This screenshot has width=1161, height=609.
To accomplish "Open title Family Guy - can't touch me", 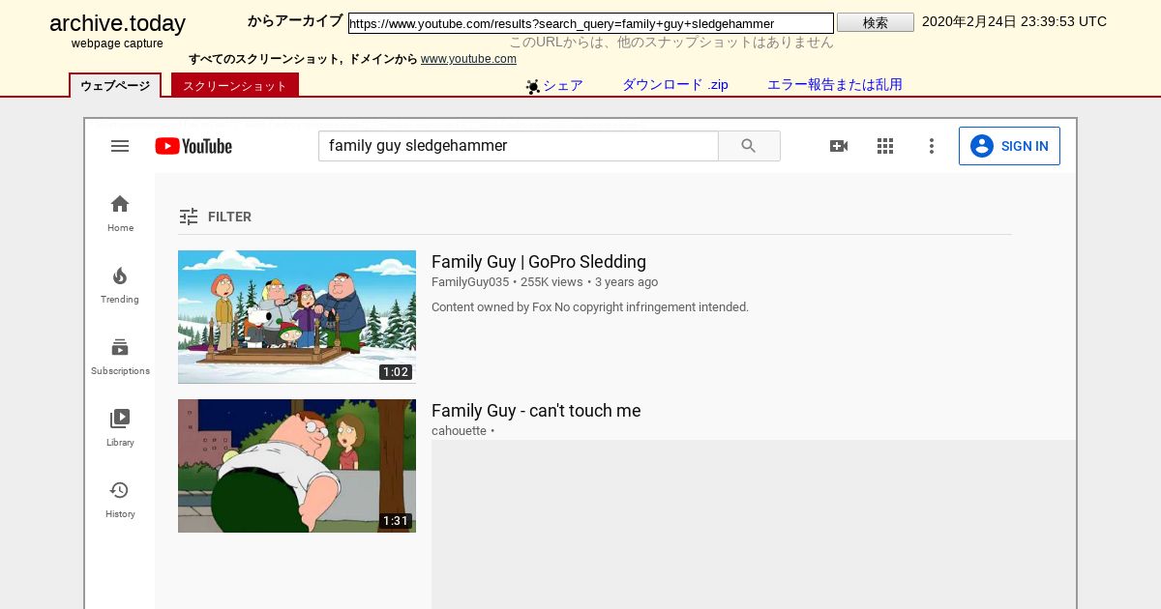I will click(x=536, y=411).
